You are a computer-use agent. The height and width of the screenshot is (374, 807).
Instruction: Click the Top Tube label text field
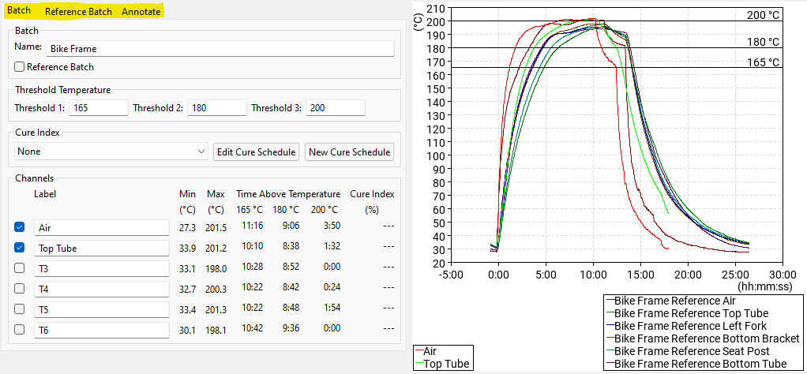[101, 248]
